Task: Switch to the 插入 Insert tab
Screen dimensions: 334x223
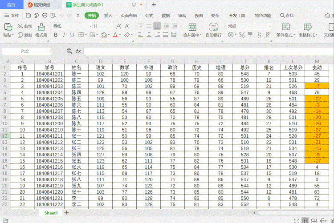Action: point(108,16)
